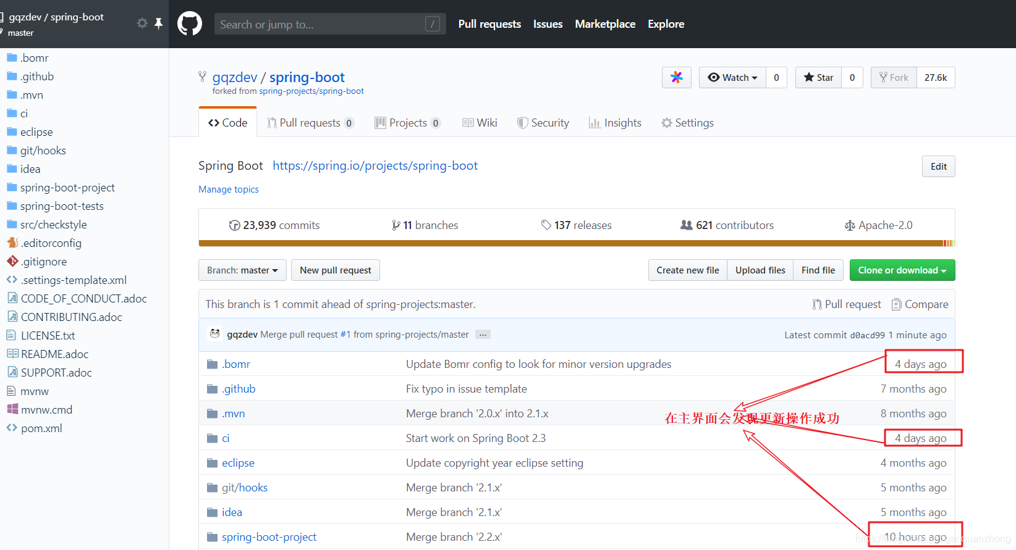Screen dimensions: 1016x550
Task: Open Octotree settings gear icon
Action: (142, 23)
